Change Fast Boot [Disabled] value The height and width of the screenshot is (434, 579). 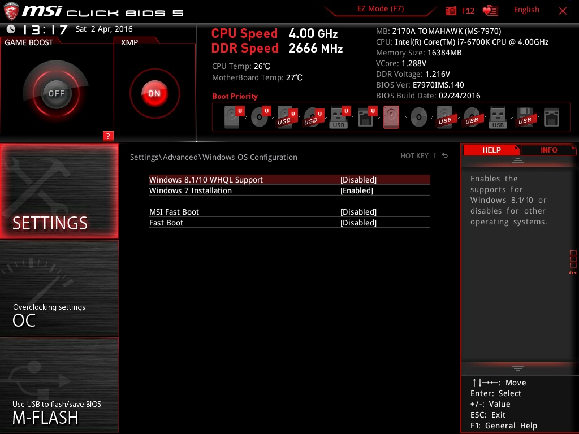click(x=358, y=223)
